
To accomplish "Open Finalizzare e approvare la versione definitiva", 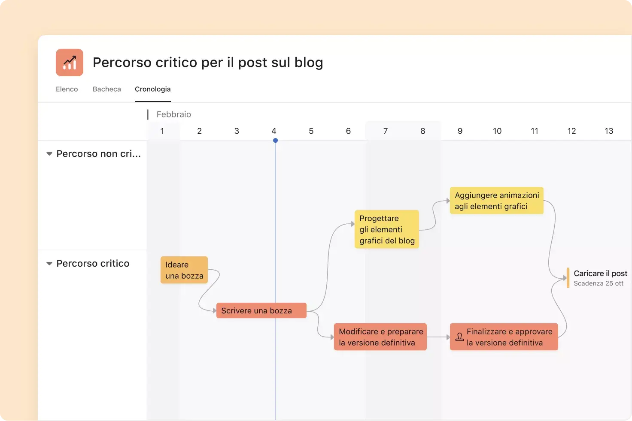I will point(504,337).
